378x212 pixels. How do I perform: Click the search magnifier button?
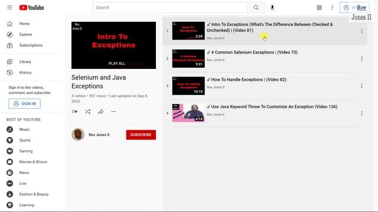tap(256, 8)
